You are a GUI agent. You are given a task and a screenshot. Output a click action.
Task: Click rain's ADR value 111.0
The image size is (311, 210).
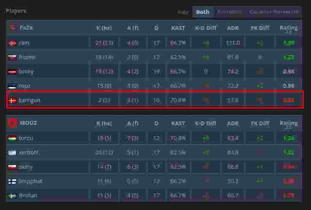[233, 43]
